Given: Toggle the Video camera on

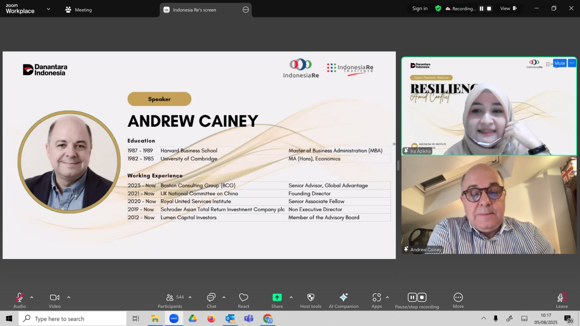Looking at the screenshot, I should 55,297.
